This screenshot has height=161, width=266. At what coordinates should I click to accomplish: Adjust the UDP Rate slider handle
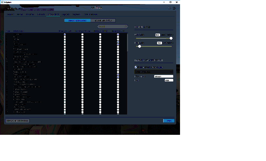[171, 38]
